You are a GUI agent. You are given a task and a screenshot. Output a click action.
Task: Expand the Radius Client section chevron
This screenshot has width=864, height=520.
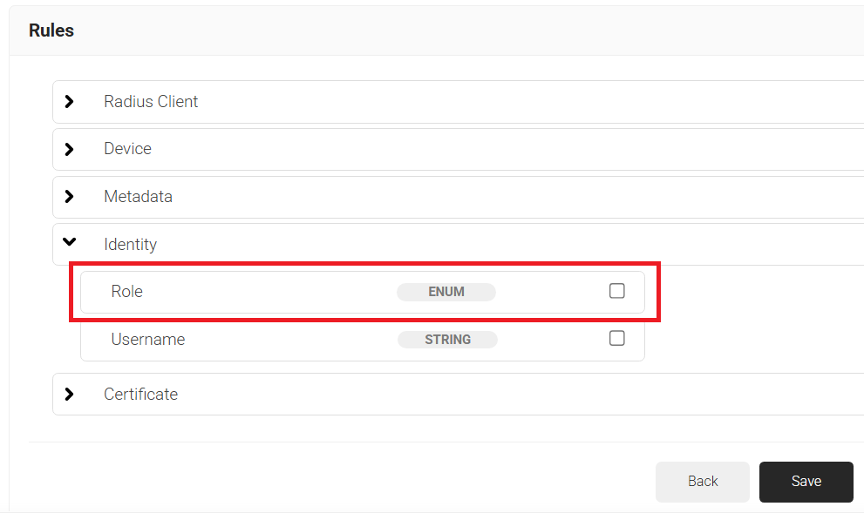pos(70,102)
